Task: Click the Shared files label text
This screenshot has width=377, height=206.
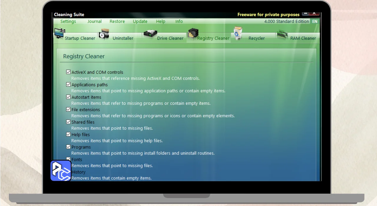Action: pos(83,122)
